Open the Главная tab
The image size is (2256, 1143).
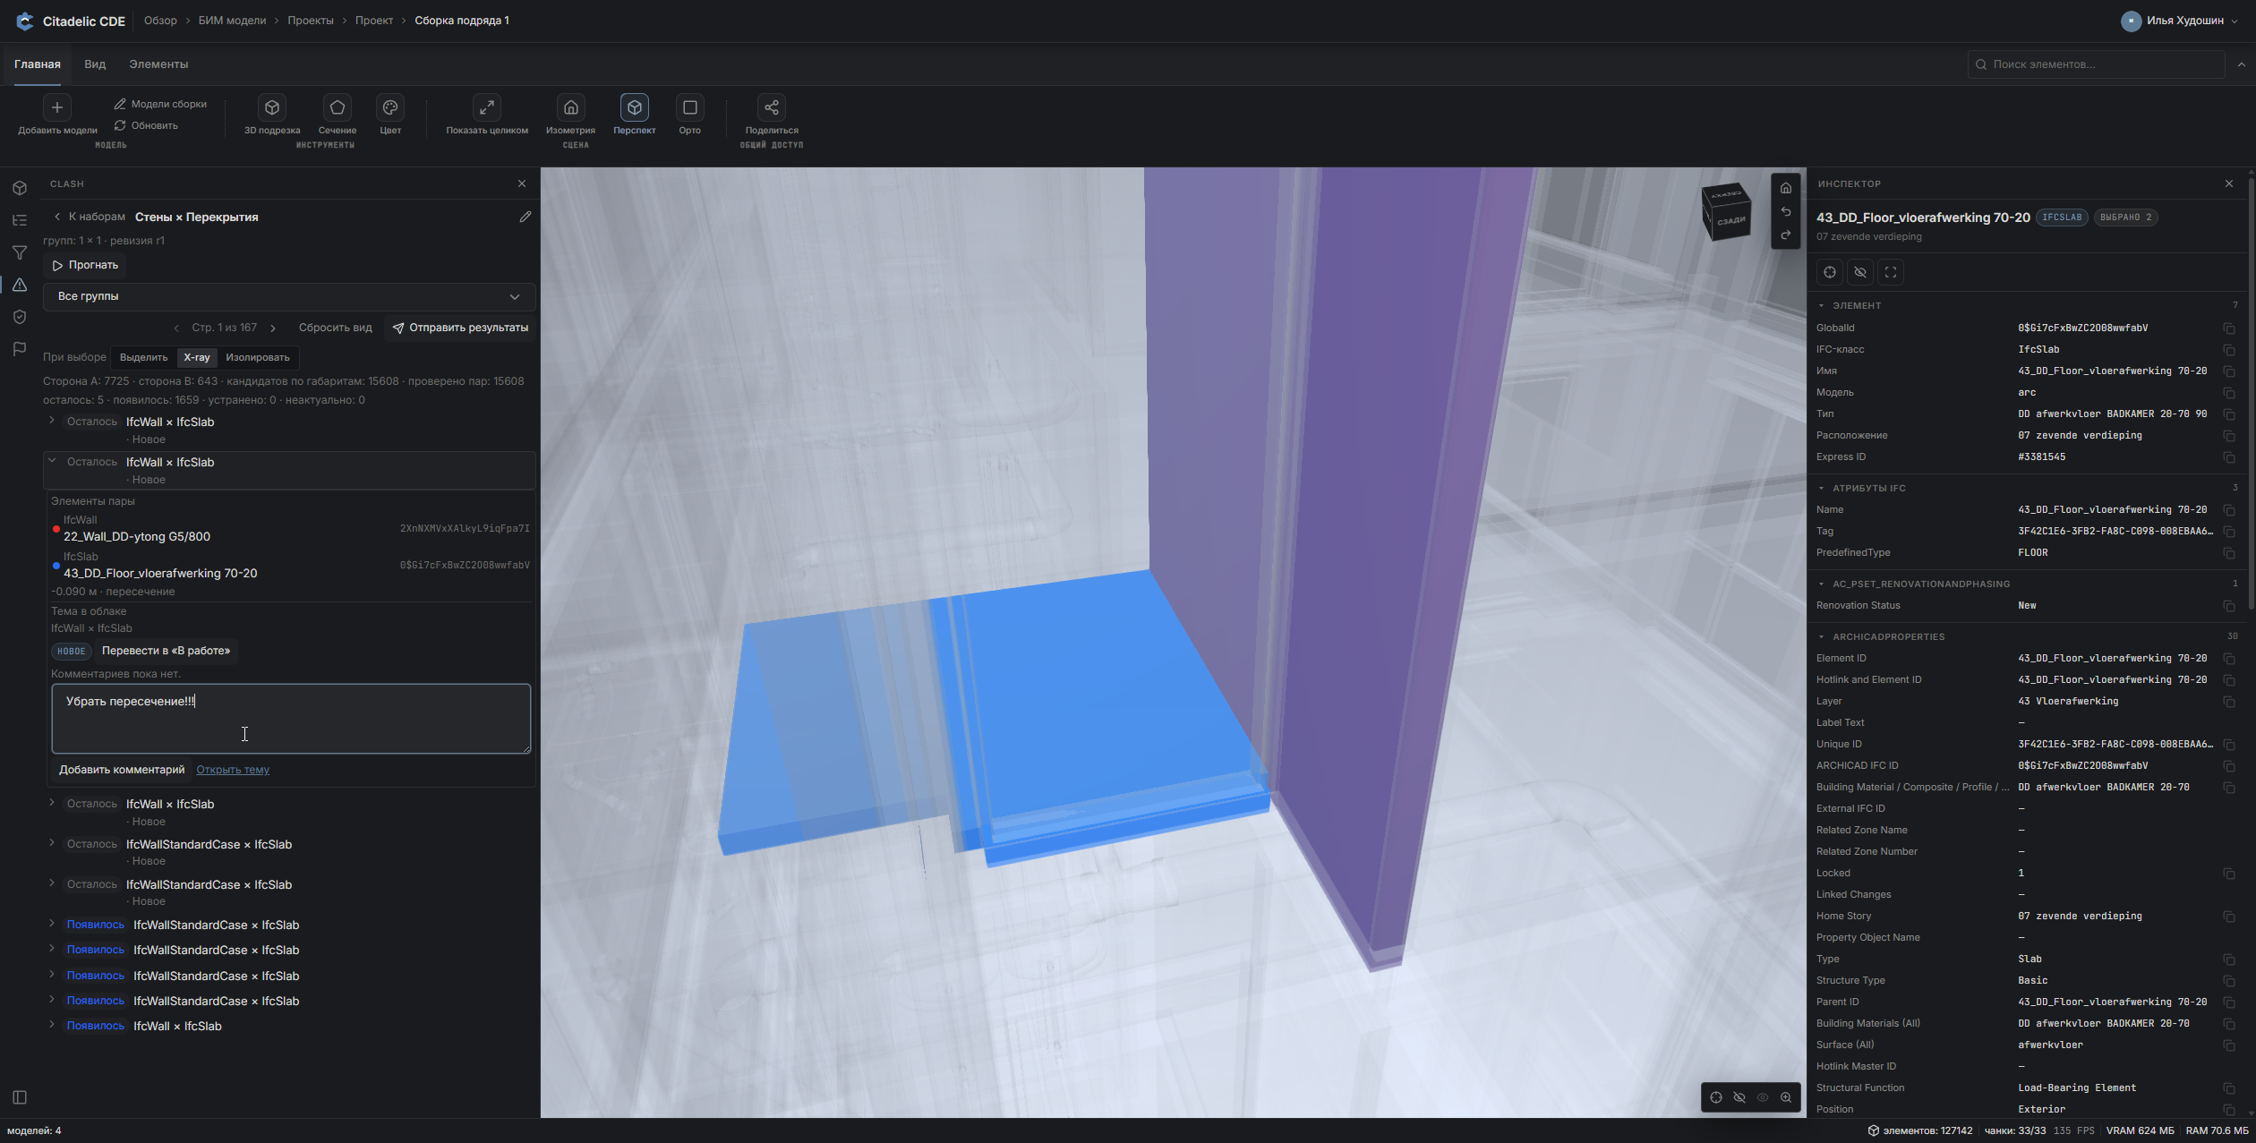(38, 64)
